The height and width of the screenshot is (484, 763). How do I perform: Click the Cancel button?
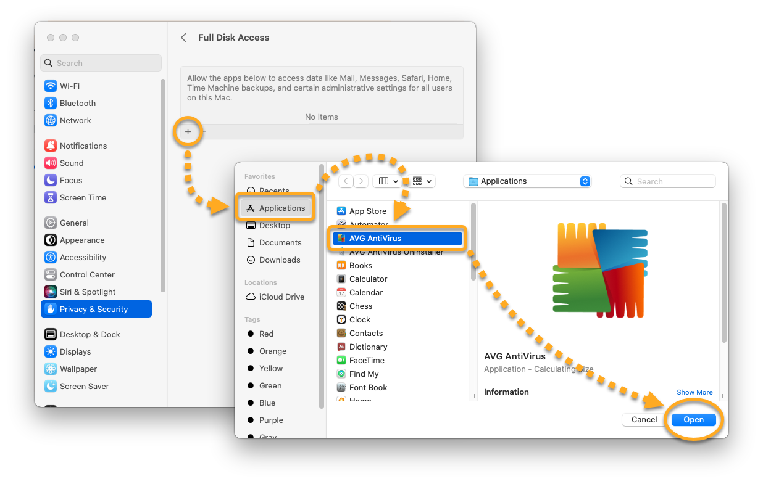pyautogui.click(x=644, y=419)
